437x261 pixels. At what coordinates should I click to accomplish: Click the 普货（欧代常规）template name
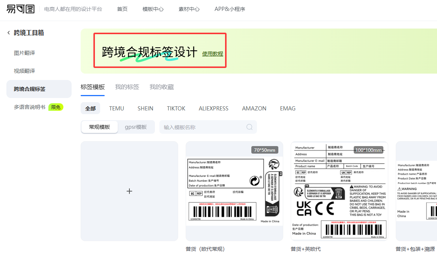click(206, 249)
